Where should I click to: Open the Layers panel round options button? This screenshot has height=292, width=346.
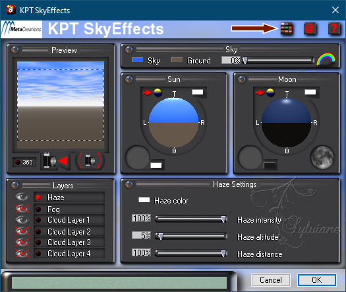click(14, 186)
